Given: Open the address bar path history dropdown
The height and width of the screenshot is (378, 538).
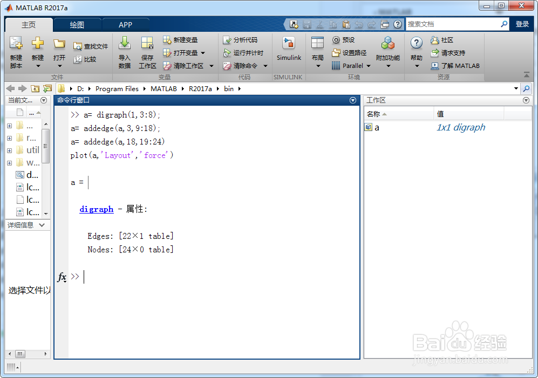Looking at the screenshot, I should click(516, 88).
